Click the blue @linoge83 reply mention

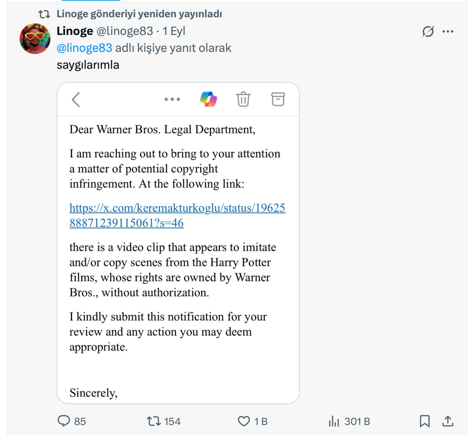click(x=84, y=48)
